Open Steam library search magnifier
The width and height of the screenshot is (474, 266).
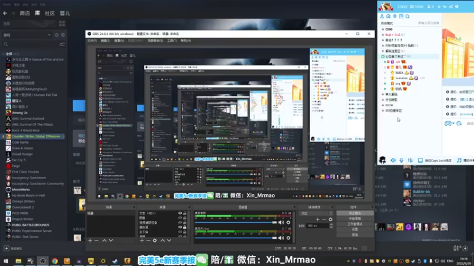pos(6,44)
